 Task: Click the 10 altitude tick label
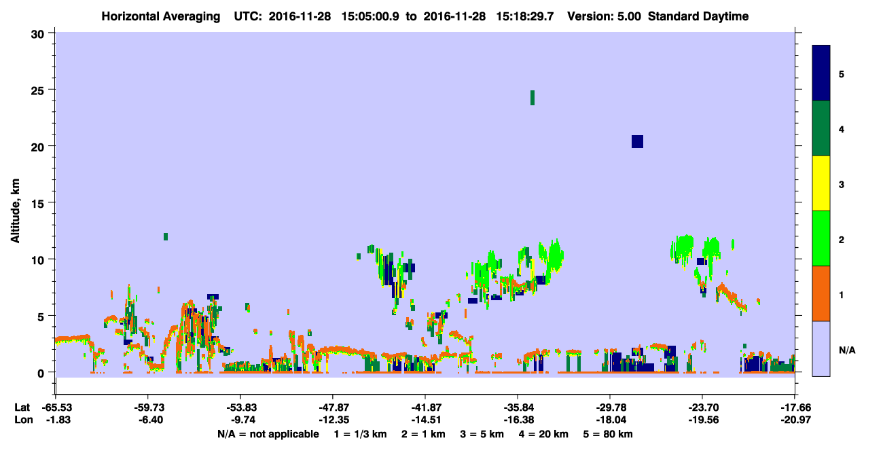39,259
